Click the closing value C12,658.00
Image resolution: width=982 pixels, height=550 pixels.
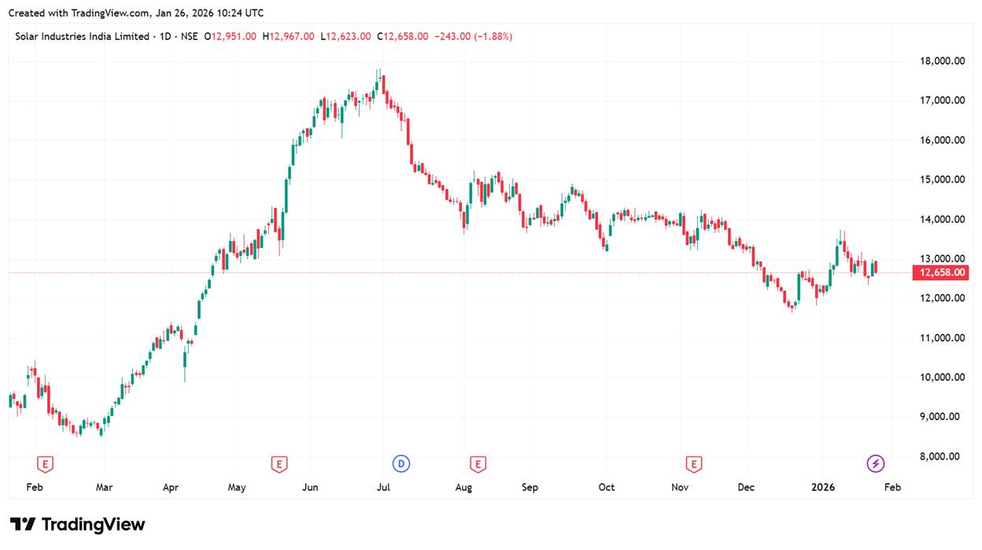tap(403, 36)
